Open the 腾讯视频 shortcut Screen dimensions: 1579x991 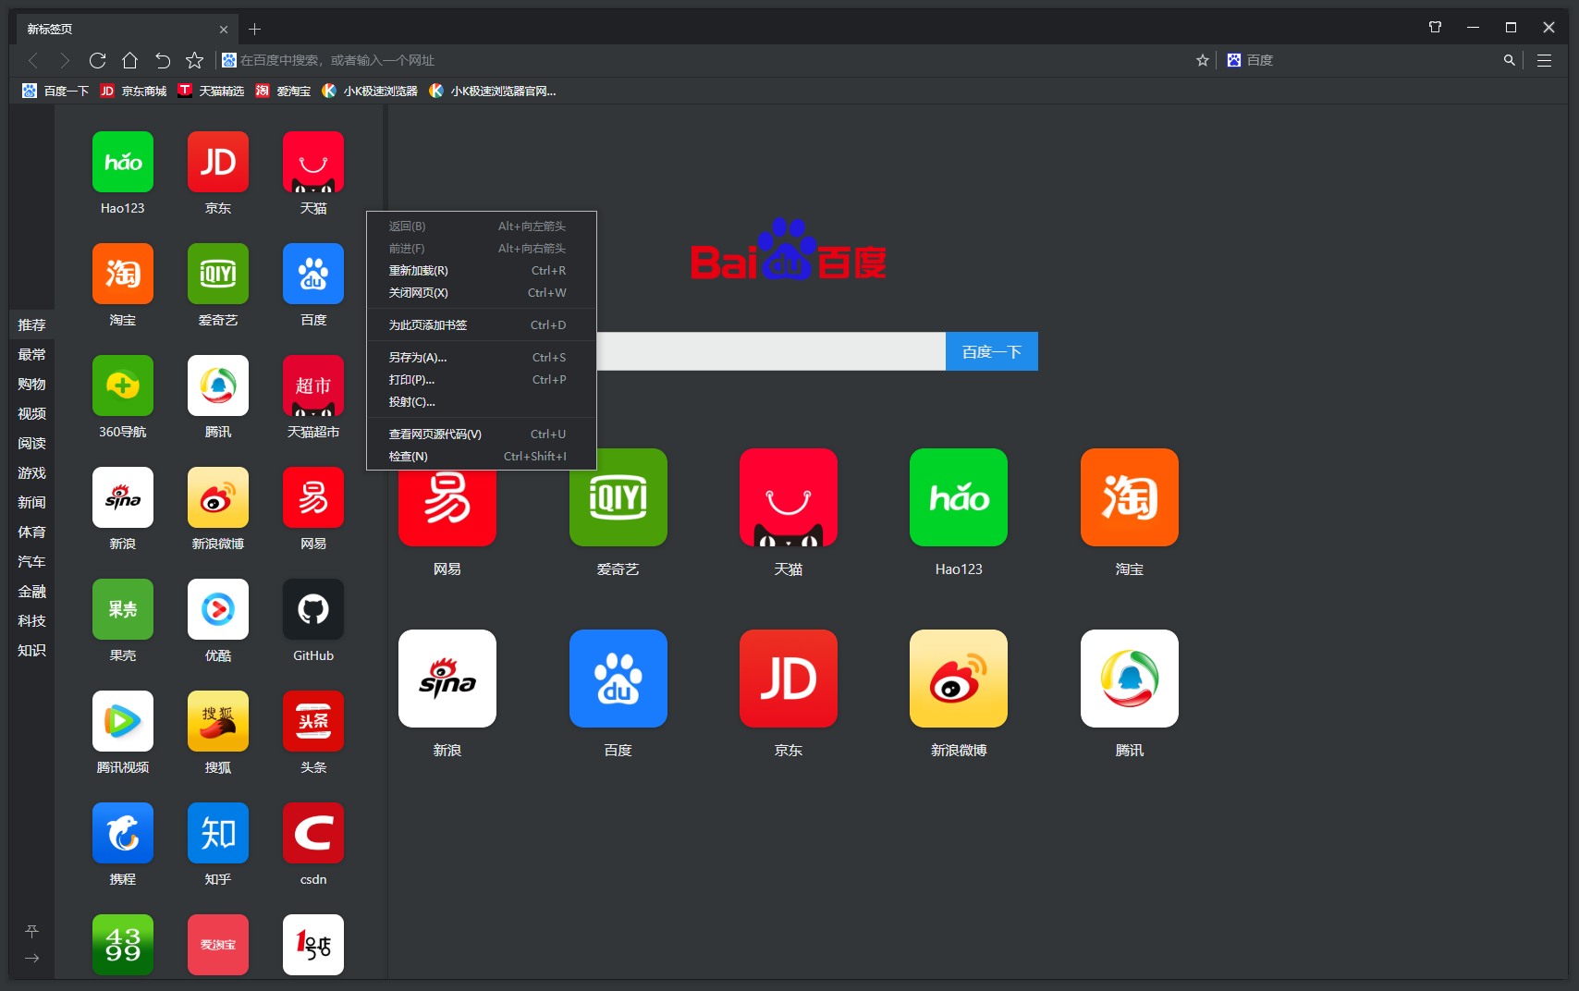(x=123, y=721)
